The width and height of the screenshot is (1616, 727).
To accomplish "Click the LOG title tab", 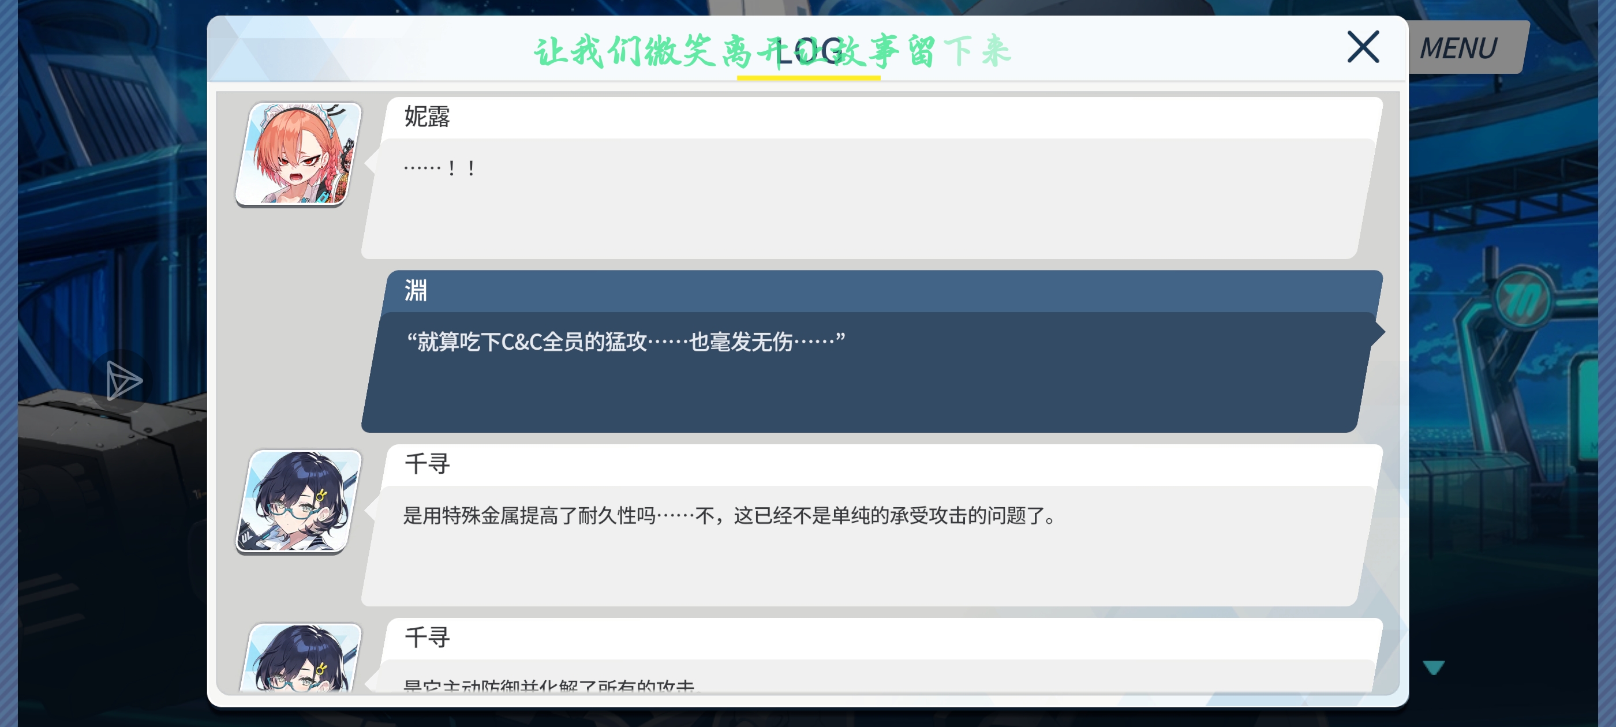I will coord(809,51).
